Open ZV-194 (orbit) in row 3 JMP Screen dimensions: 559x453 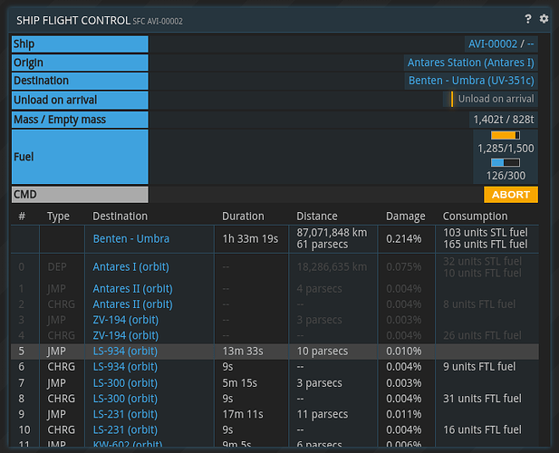pyautogui.click(x=126, y=320)
